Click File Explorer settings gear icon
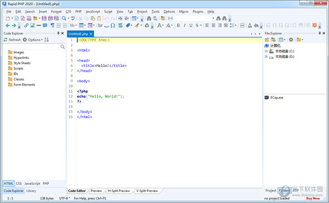Viewport: 329px width, 203px height. coord(291,40)
